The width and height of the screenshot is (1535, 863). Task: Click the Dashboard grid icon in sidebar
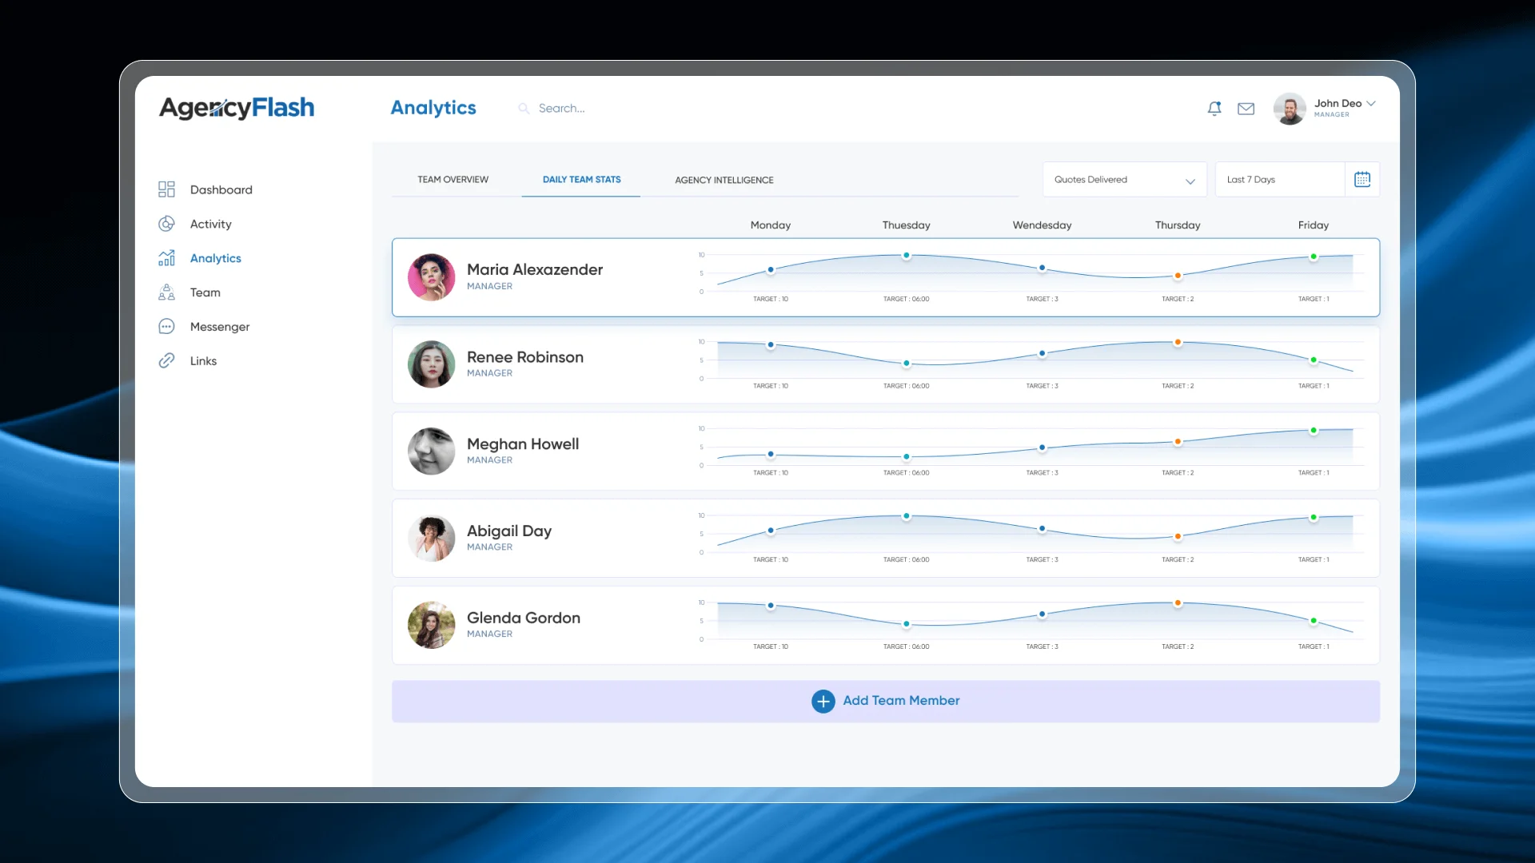166,189
